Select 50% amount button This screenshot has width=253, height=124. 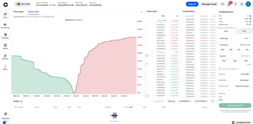(x=235, y=61)
